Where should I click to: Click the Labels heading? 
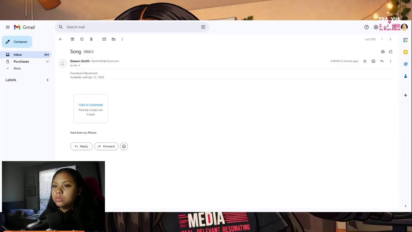tap(11, 80)
